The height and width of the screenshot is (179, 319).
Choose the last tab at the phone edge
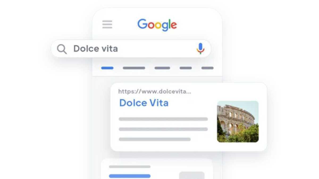point(207,68)
